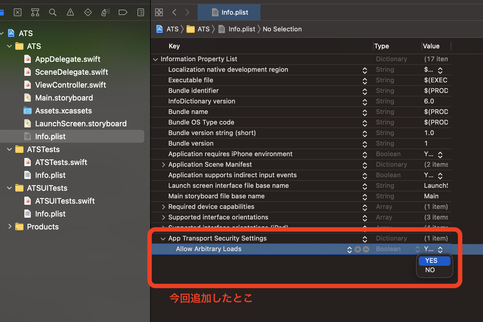Select Info.plist under ATS folder
The height and width of the screenshot is (322, 483).
point(72,136)
